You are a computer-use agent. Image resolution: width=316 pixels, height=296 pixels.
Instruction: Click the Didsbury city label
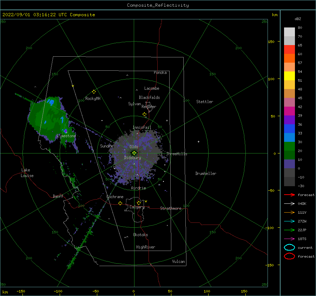tap(133, 158)
